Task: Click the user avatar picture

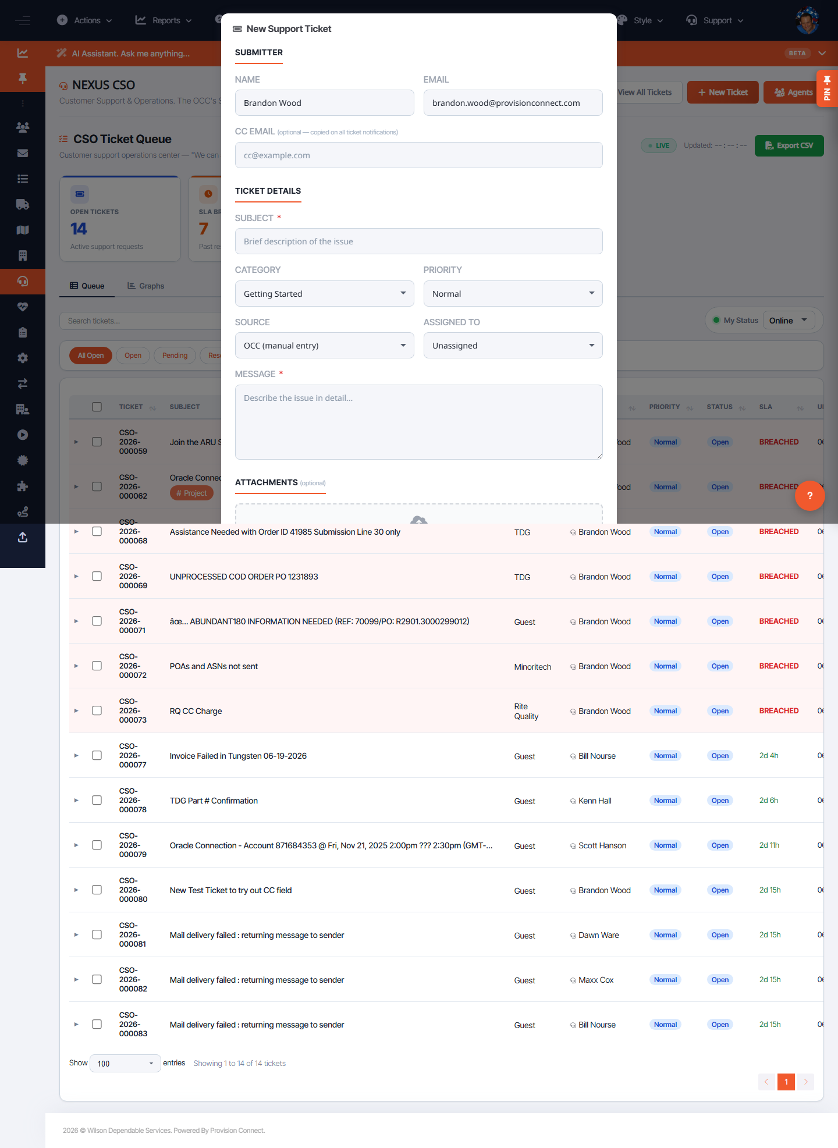Action: pos(807,20)
